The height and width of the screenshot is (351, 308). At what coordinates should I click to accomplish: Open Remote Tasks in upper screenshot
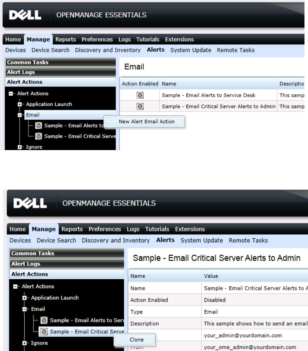[x=236, y=50]
